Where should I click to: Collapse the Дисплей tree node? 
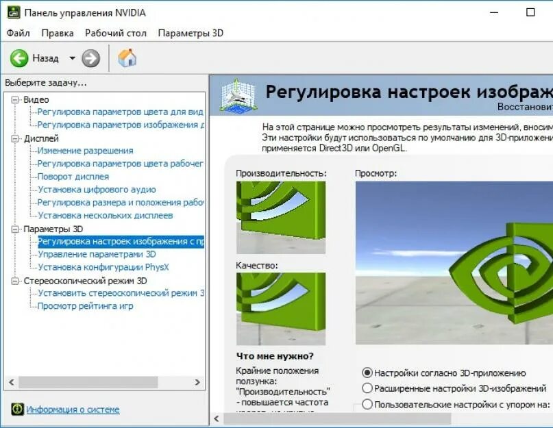(15, 138)
